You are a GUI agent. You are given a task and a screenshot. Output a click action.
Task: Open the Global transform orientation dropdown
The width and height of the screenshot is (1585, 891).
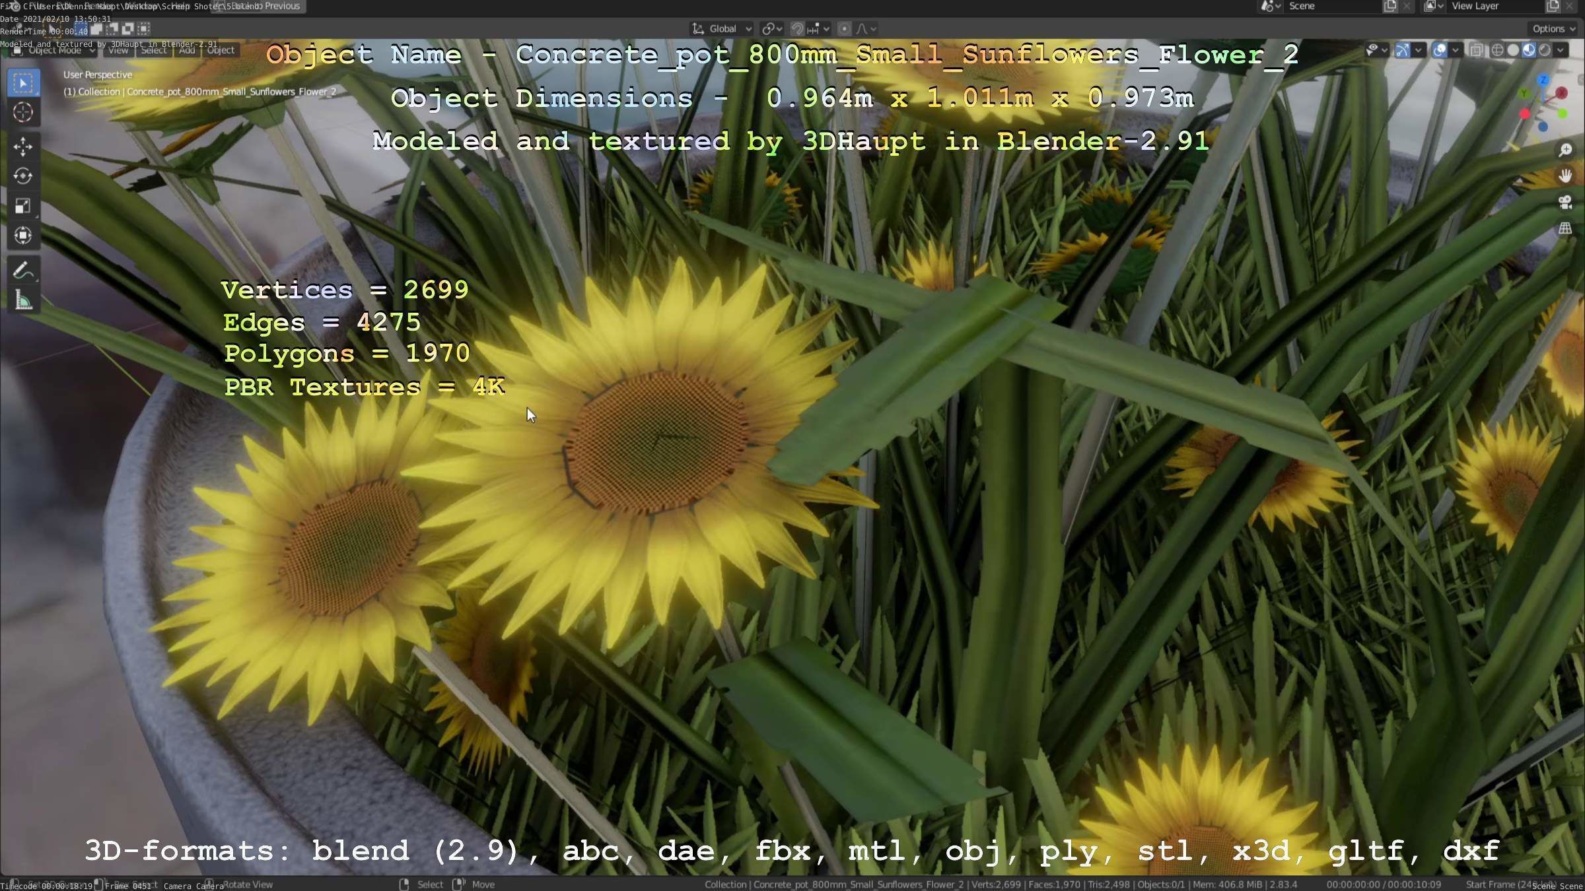coord(722,29)
